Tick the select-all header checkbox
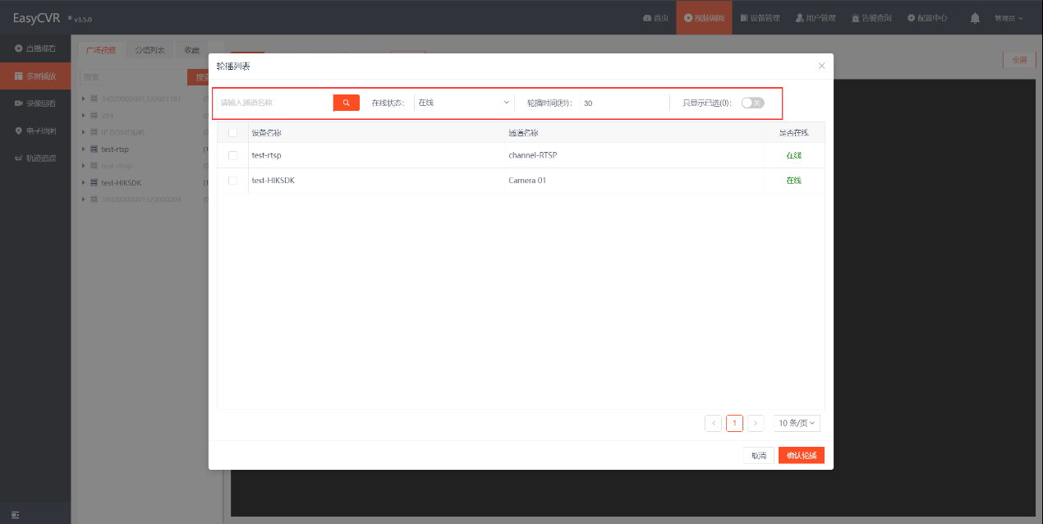 click(232, 132)
